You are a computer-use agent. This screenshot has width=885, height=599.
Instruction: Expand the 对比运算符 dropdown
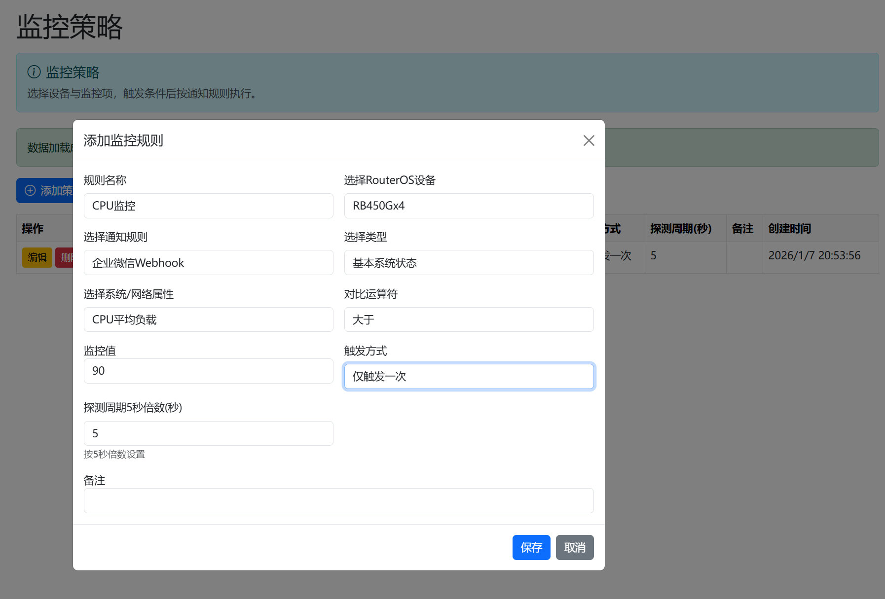pyautogui.click(x=469, y=319)
